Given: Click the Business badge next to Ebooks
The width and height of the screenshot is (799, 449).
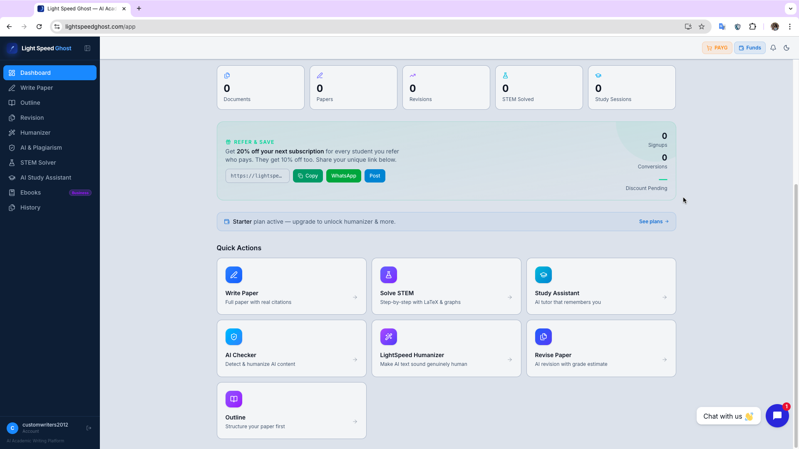Looking at the screenshot, I should pos(80,193).
